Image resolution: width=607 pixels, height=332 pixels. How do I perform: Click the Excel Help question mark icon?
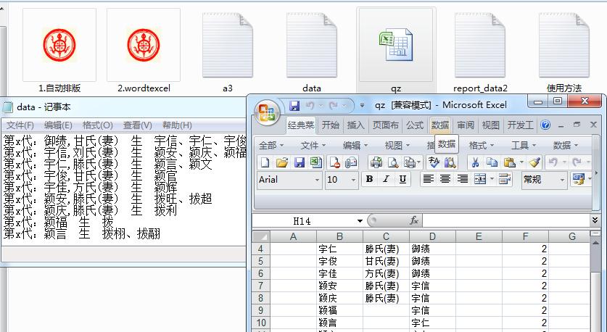545,125
